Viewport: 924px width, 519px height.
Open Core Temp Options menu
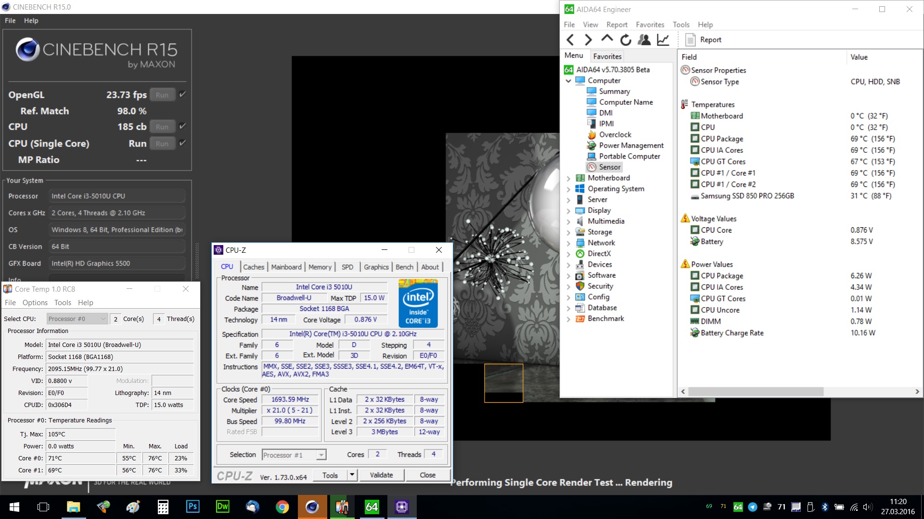tap(35, 303)
